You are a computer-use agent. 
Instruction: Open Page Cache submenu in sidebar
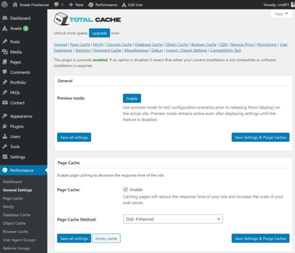tap(13, 198)
